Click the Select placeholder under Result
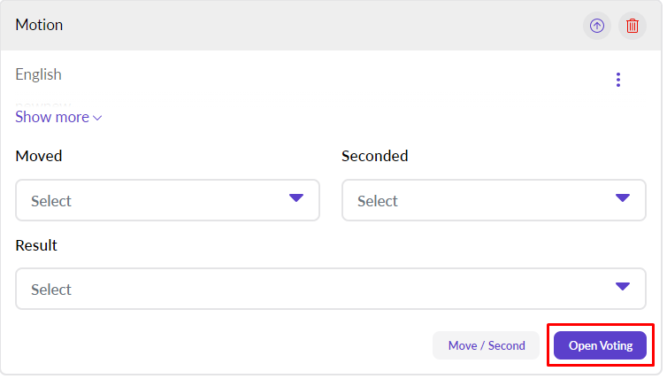Screen dimensions: 667x379 pos(51,290)
